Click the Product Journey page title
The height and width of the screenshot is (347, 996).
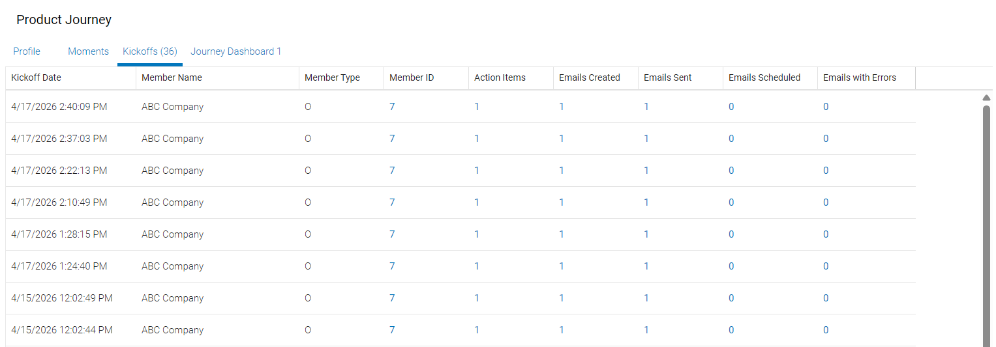64,20
